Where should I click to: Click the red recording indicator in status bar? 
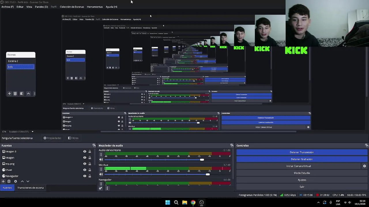[318, 195]
